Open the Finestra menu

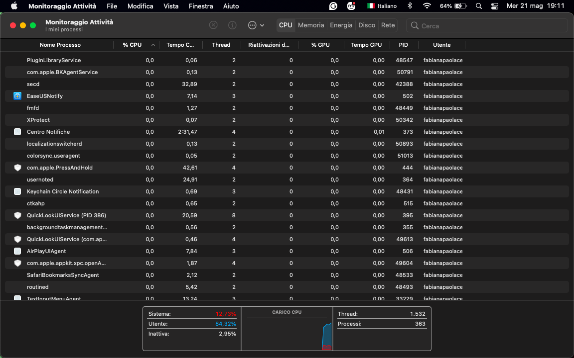[x=201, y=6]
